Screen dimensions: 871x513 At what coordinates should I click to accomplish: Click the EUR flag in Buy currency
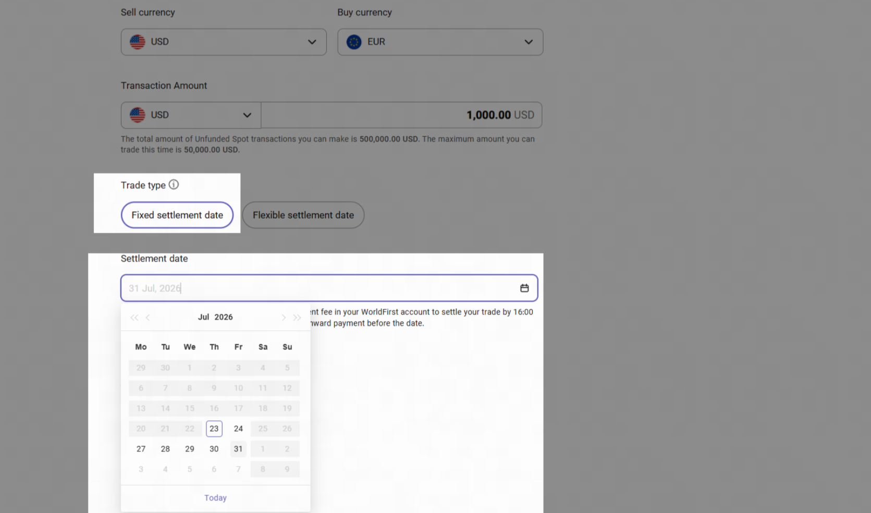point(354,42)
